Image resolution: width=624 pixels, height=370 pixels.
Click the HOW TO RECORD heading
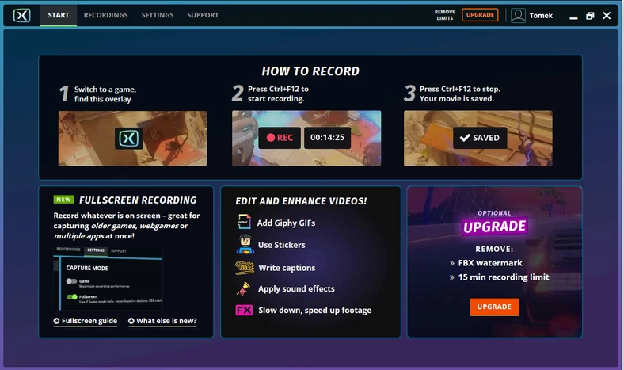(310, 71)
